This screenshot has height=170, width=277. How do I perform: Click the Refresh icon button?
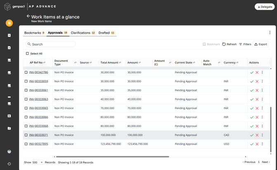[x=224, y=44]
